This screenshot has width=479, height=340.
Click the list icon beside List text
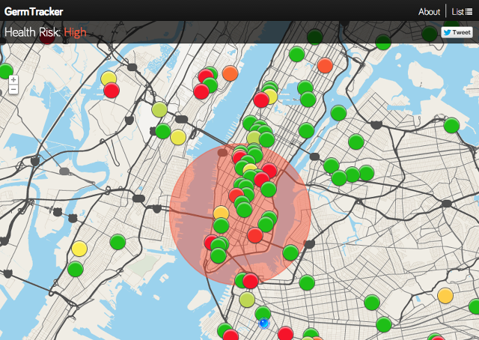pos(469,11)
